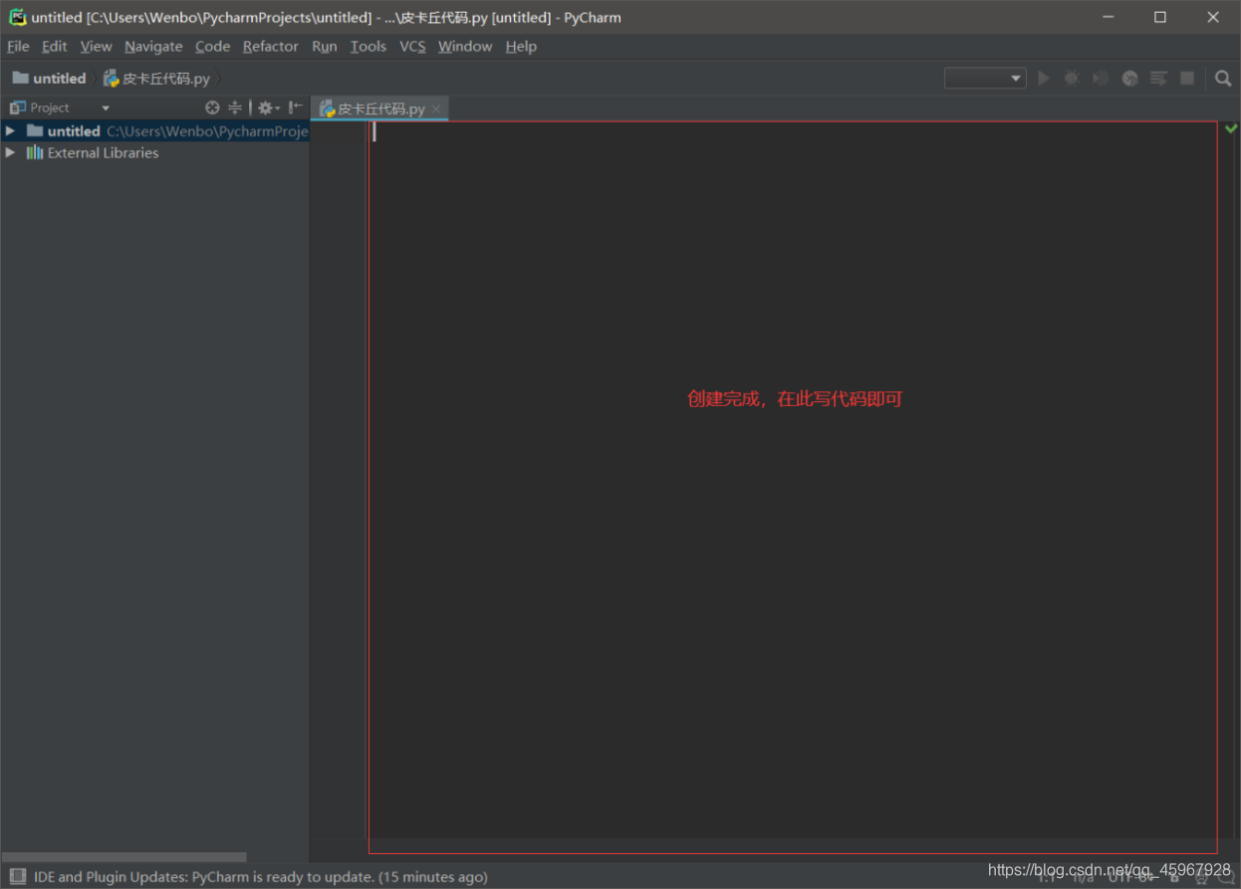The width and height of the screenshot is (1241, 889).
Task: Click the Profile/concurrency toolbar icon
Action: 1129,78
